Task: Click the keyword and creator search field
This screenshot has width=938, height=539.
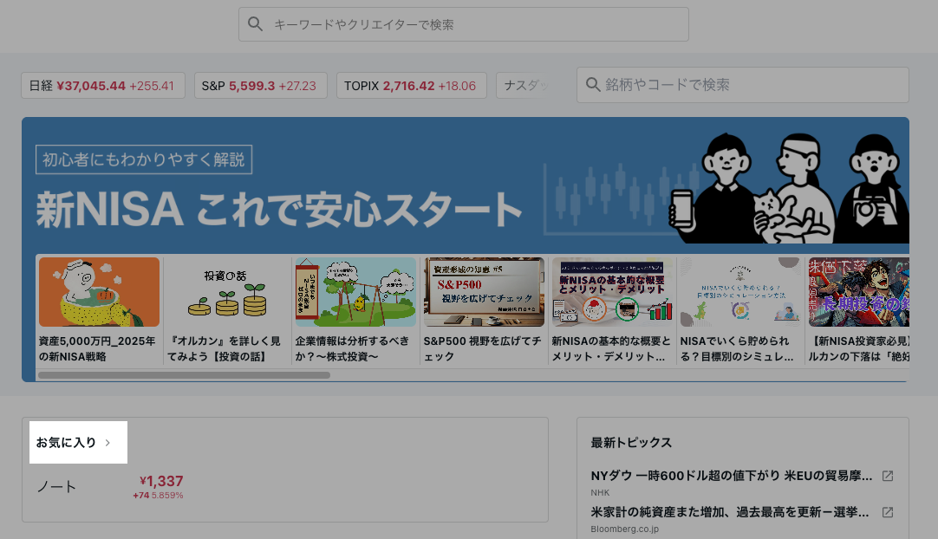Action: pyautogui.click(x=464, y=24)
